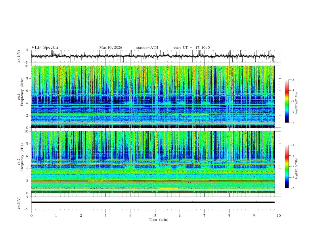Click the "-4" label on the lower colorbar
This screenshot has width=314, height=242.
coord(293,156)
